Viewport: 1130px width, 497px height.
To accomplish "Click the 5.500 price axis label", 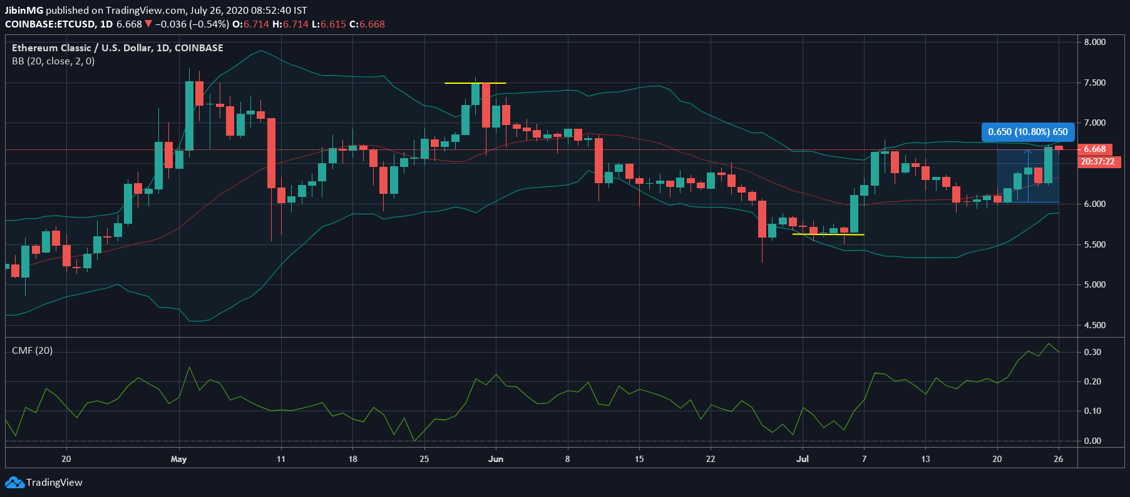I will point(1095,245).
